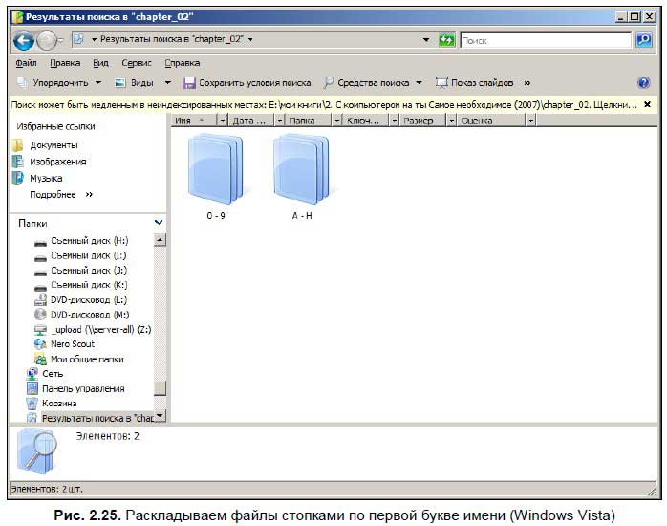Sort by Размер column header
Image resolution: width=667 pixels, height=526 pixels.
point(422,121)
